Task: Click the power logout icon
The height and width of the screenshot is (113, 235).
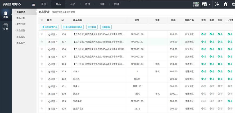Action: (x=233, y=4)
